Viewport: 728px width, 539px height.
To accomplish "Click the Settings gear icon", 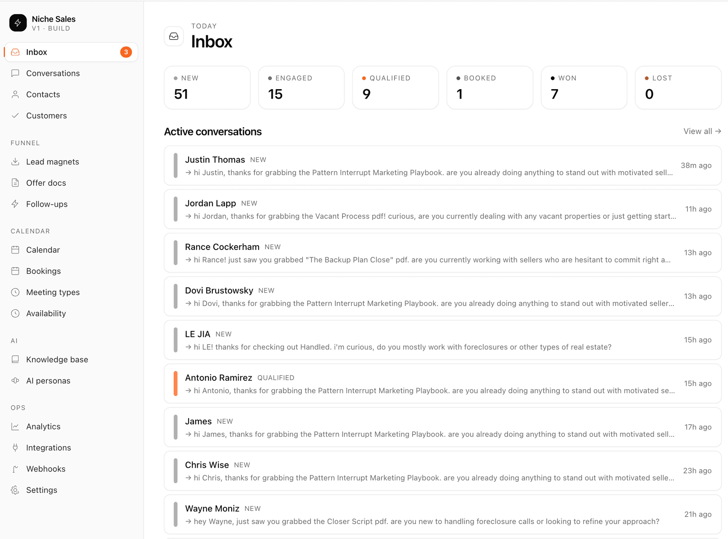I will click(x=15, y=490).
